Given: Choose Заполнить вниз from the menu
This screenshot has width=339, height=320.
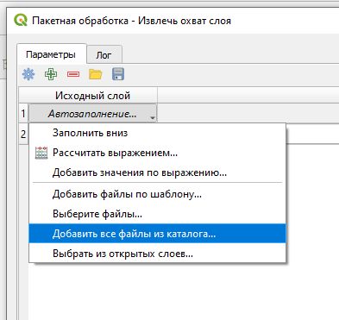Looking at the screenshot, I should [x=157, y=133].
